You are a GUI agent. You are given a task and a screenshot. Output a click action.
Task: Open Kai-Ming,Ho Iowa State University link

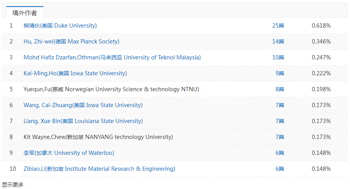pyautogui.click(x=75, y=73)
